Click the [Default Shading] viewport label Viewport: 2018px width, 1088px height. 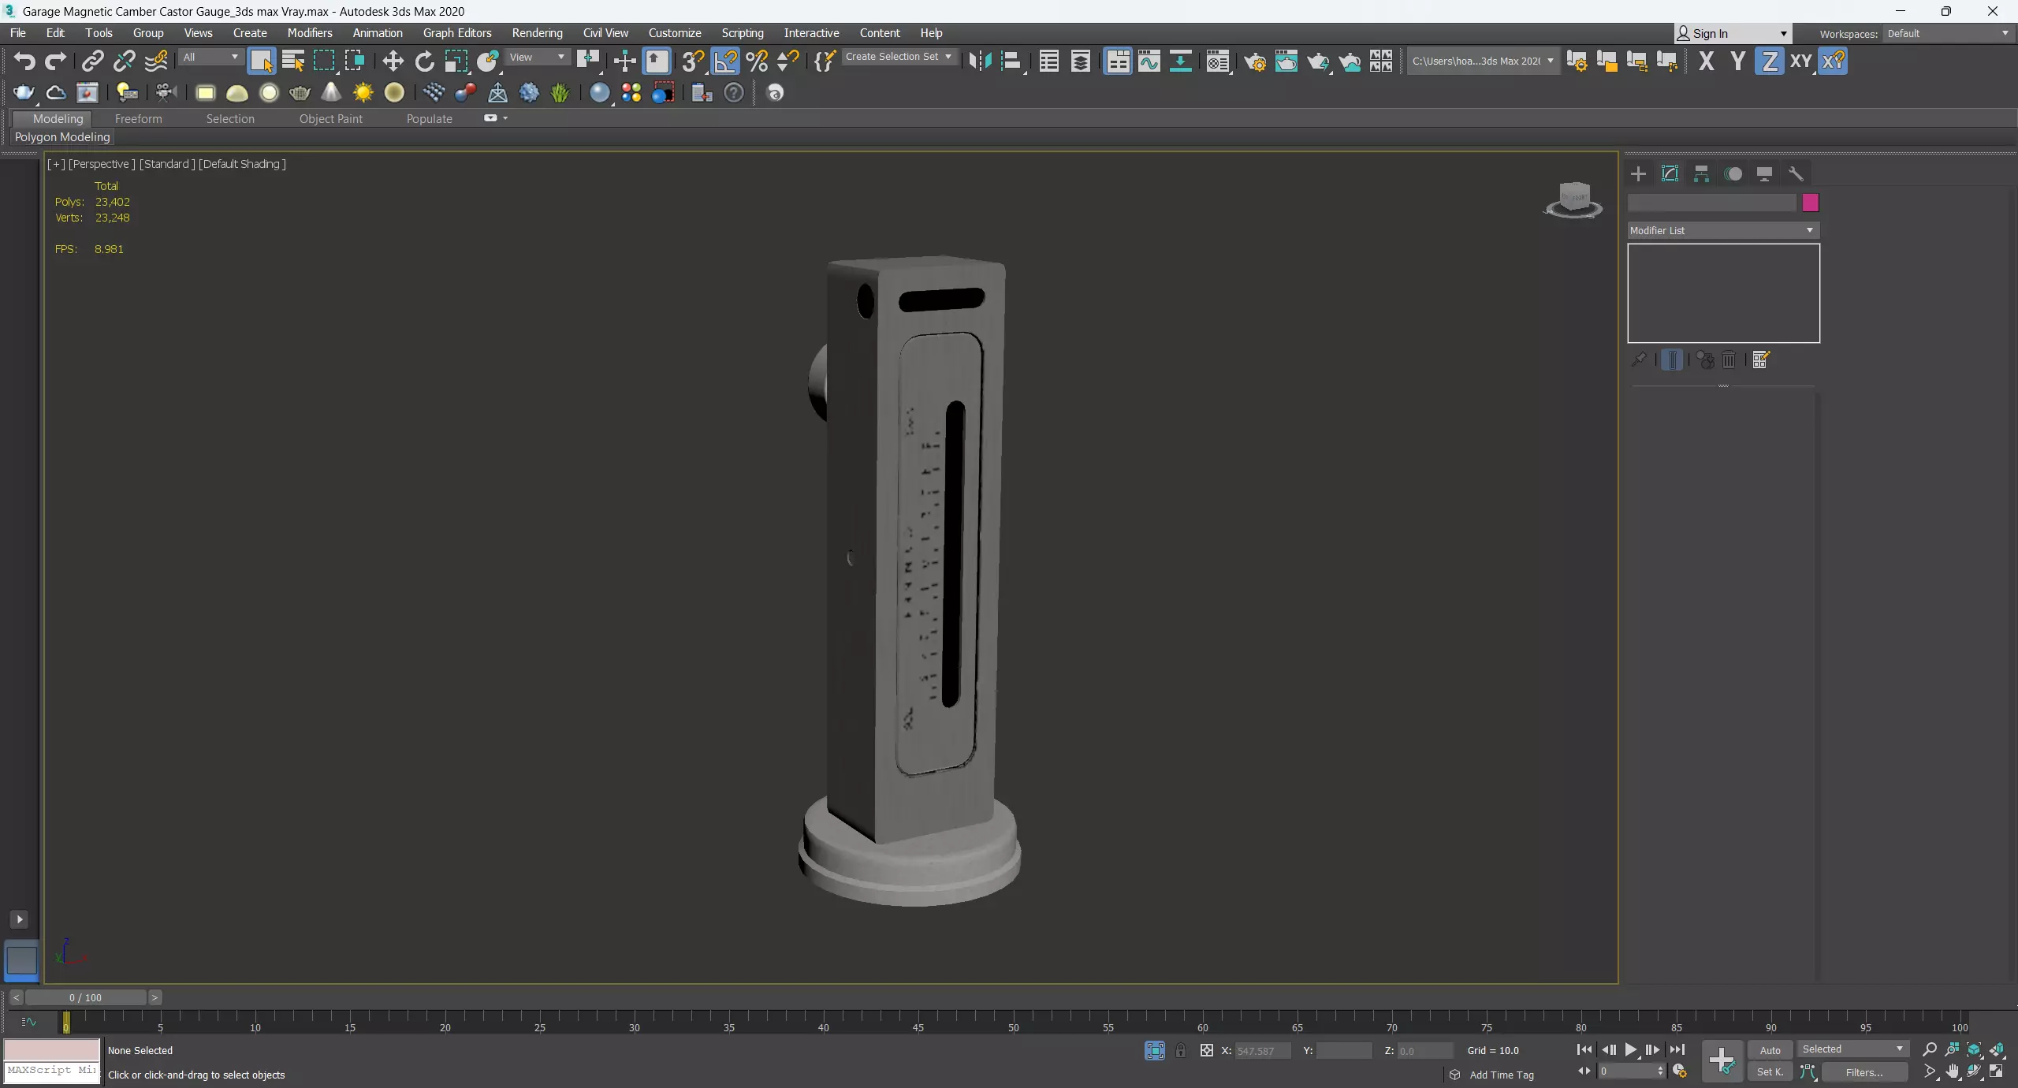pyautogui.click(x=242, y=164)
